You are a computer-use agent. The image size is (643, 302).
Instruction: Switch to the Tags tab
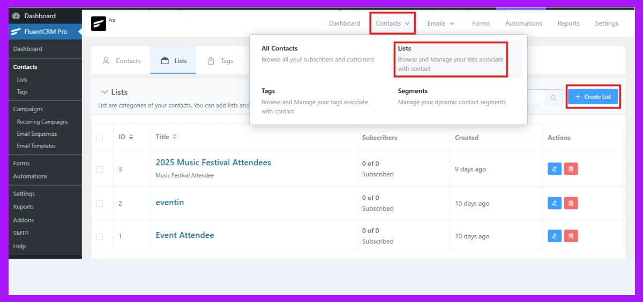(220, 60)
